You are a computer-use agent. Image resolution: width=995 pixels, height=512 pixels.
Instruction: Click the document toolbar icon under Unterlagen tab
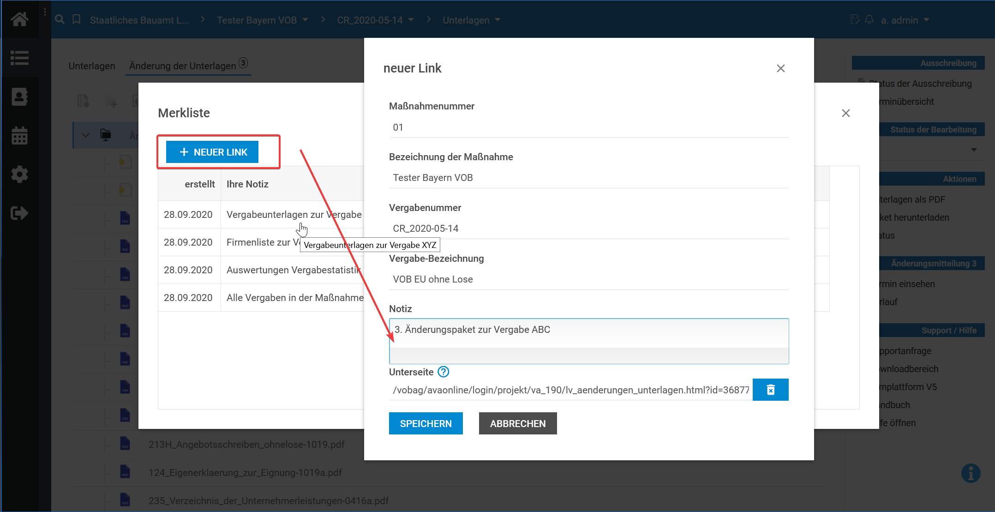83,101
